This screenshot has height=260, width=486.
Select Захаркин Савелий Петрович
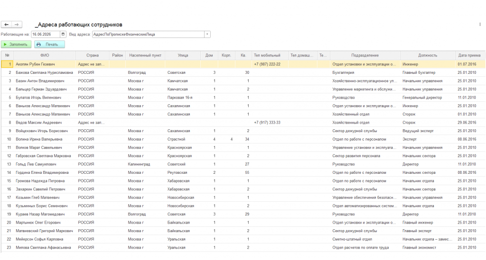(243, 189)
